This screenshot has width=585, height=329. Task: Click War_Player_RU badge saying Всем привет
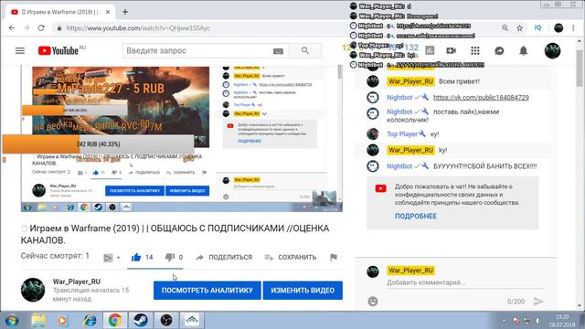point(410,81)
